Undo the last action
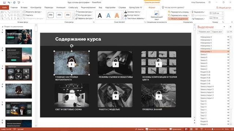Screen dimensions: 234x131 pyautogui.click(x=9, y=3)
